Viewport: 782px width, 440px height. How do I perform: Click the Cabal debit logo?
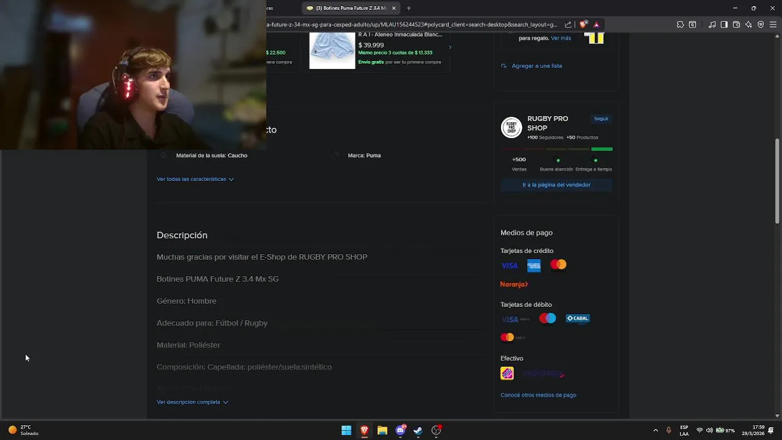tap(577, 318)
